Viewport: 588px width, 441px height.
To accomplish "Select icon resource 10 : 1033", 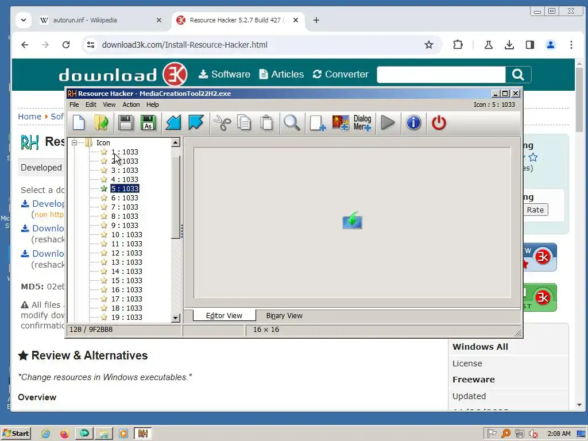I will coord(127,234).
